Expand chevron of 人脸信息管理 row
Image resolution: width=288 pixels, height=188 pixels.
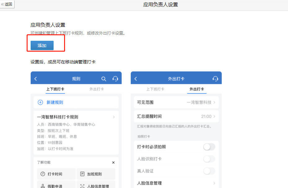pyautogui.click(x=214, y=183)
